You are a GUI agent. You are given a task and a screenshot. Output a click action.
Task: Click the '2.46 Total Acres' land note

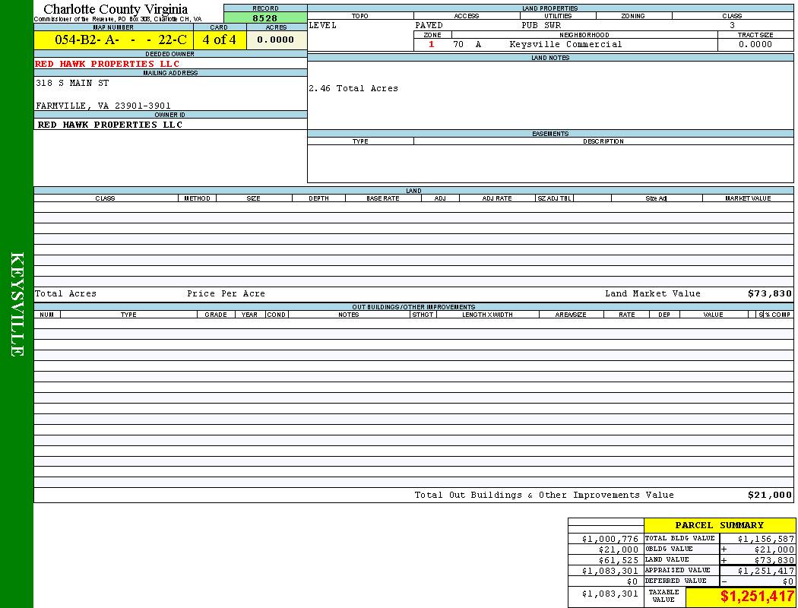point(353,88)
